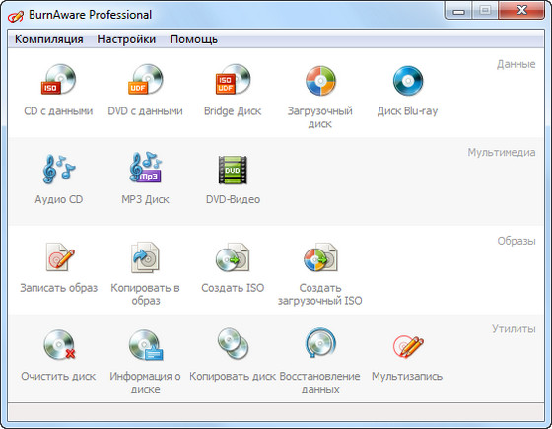Click the BurnAware logo in title bar
This screenshot has width=552, height=429.
coord(16,16)
